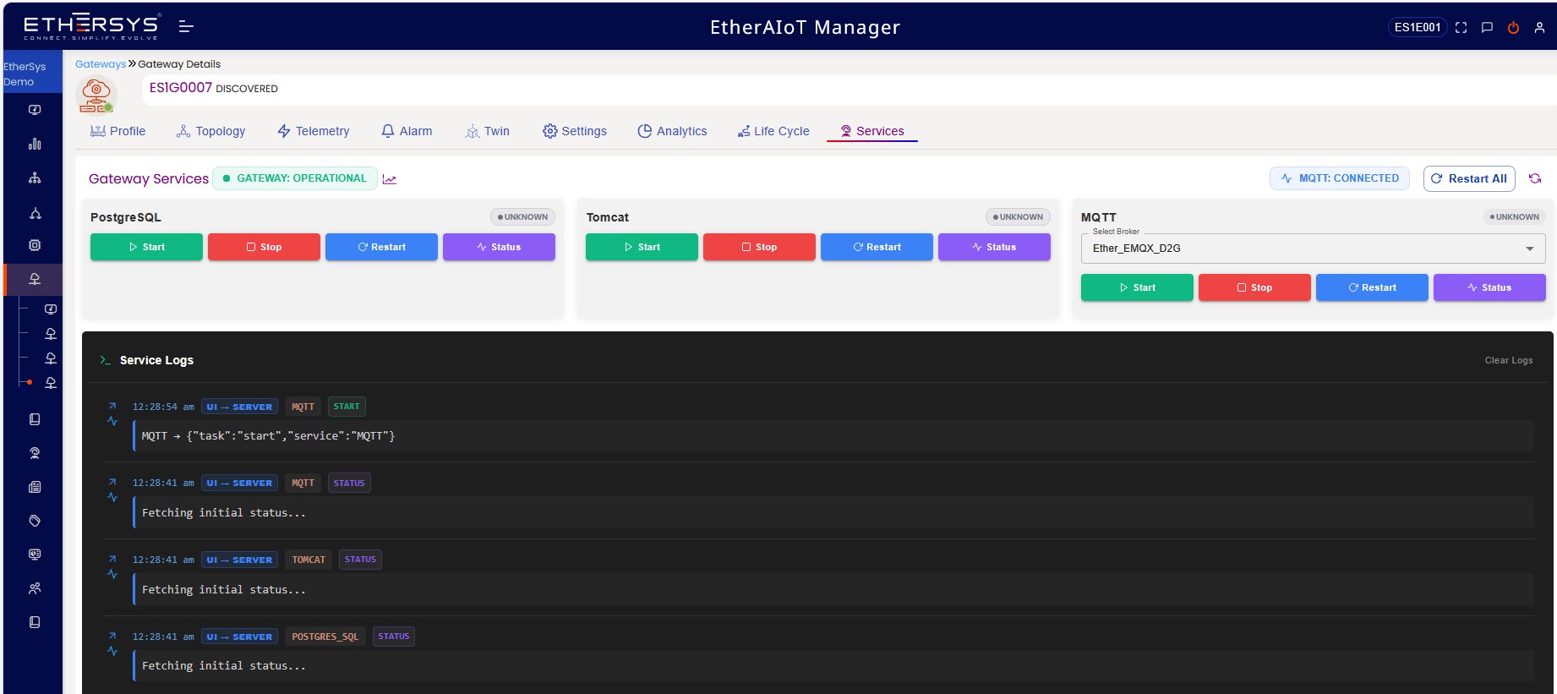This screenshot has height=694, width=1557.
Task: Open the newspaper icon in sidebar
Action: (x=35, y=487)
